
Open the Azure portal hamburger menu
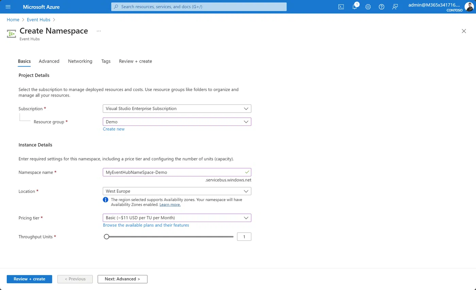[x=8, y=7]
